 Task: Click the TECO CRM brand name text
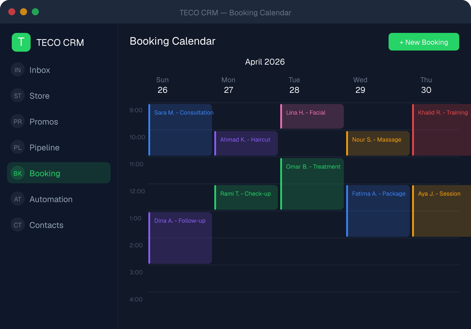(x=60, y=43)
